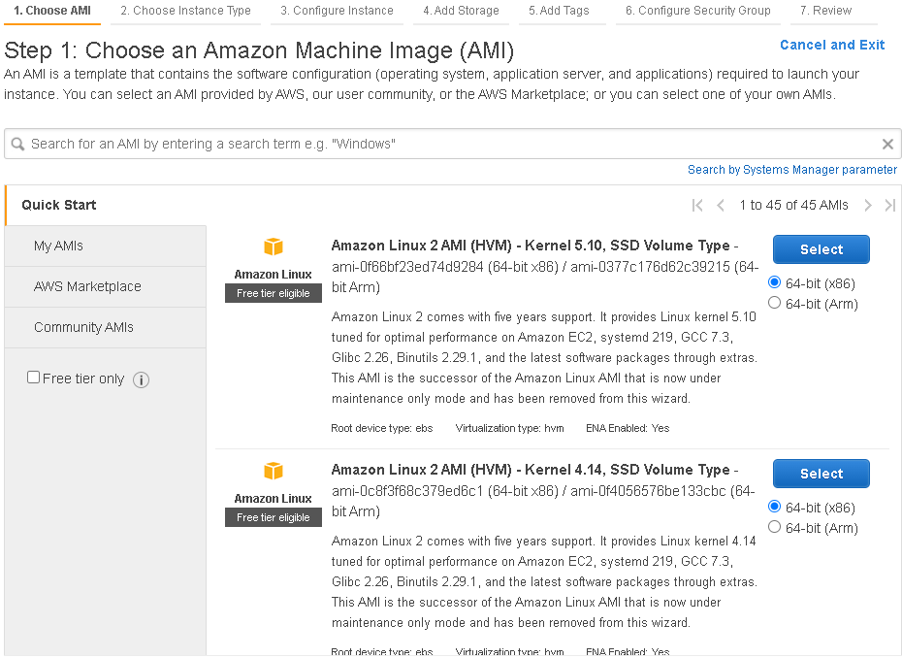This screenshot has height=658, width=902.
Task: Open the 1. Choose AMI step tab
Action: click(x=52, y=11)
